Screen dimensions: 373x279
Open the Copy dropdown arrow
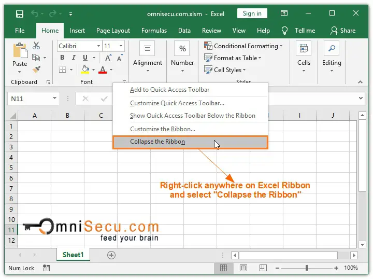tap(45, 58)
